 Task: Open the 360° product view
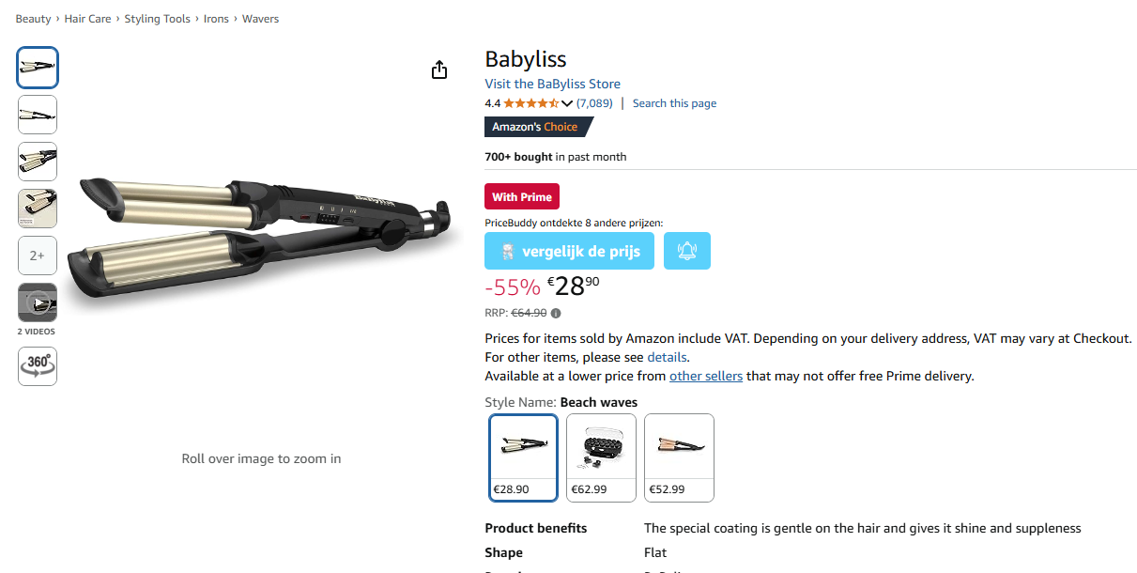pos(37,365)
